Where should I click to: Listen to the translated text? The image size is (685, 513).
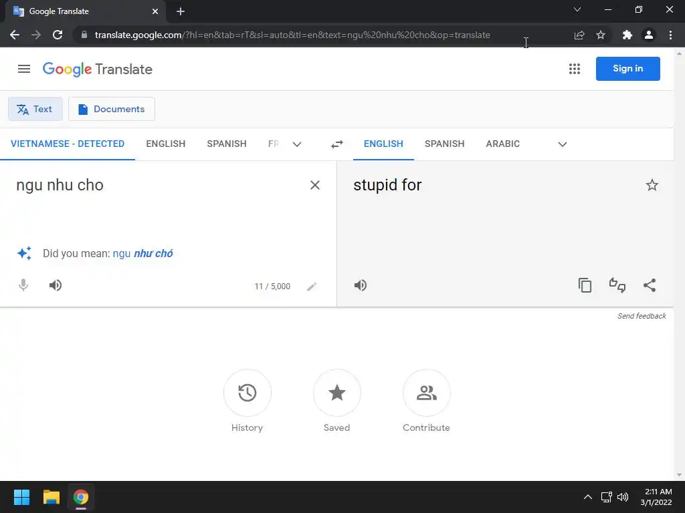click(361, 285)
